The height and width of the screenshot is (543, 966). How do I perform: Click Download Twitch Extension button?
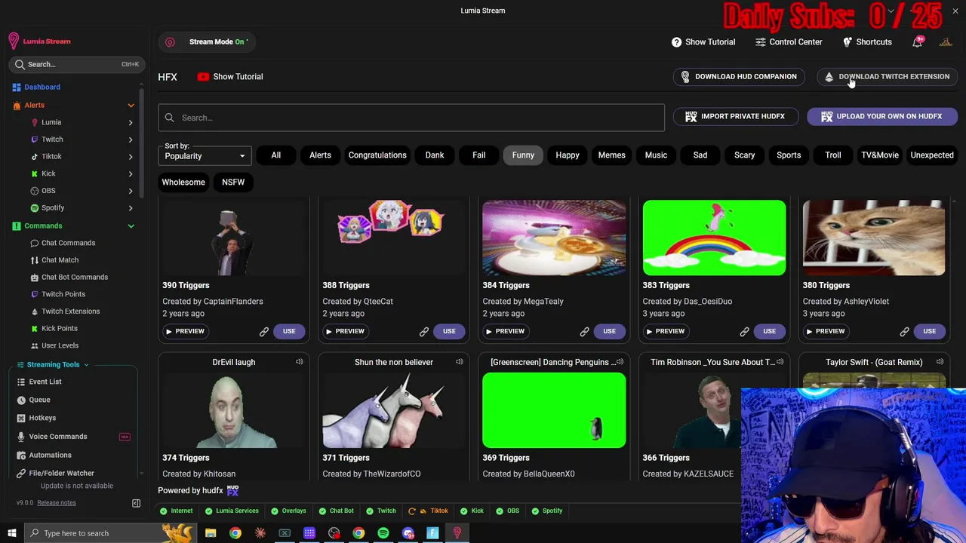point(887,77)
